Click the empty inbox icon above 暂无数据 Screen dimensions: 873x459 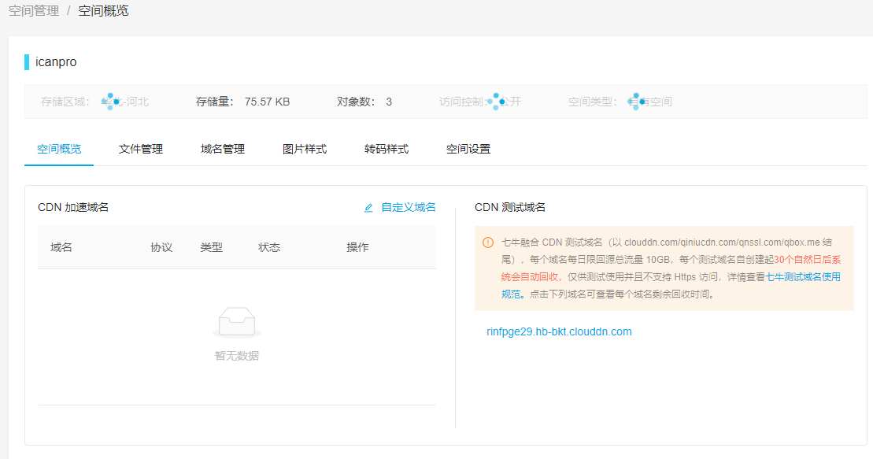tap(237, 323)
